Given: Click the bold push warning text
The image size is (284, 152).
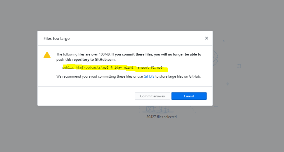Looking at the screenshot, I should pyautogui.click(x=156, y=54).
